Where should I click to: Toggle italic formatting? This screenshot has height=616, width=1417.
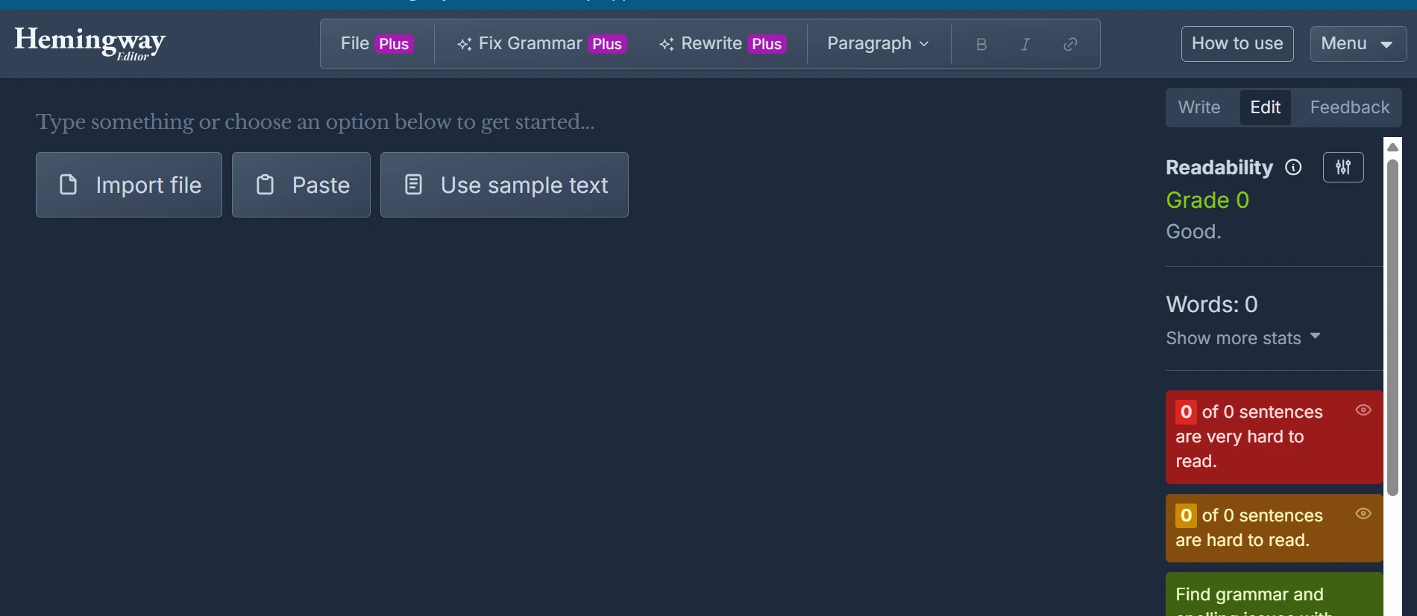pos(1025,44)
